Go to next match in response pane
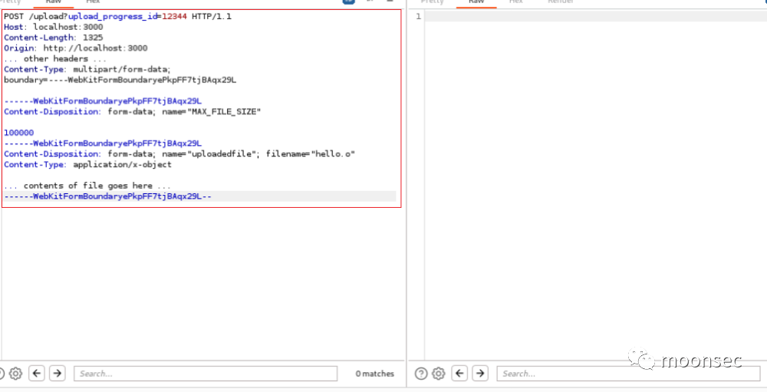This screenshot has width=767, height=392. click(x=480, y=374)
